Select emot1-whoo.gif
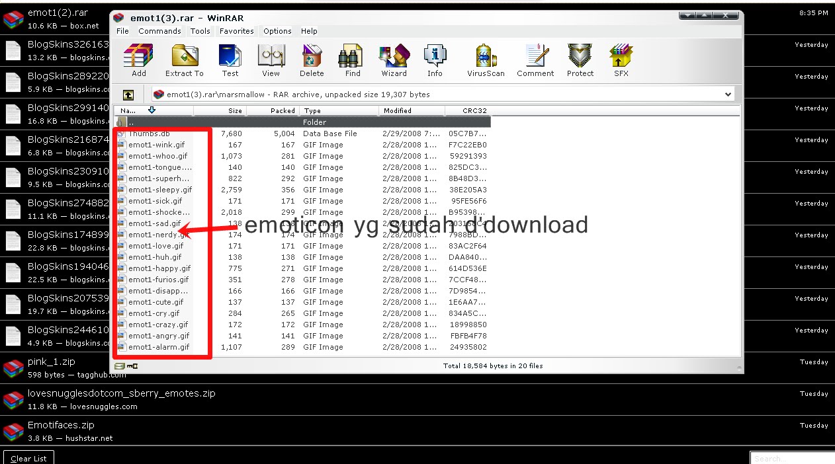The height and width of the screenshot is (464, 835). click(x=157, y=156)
